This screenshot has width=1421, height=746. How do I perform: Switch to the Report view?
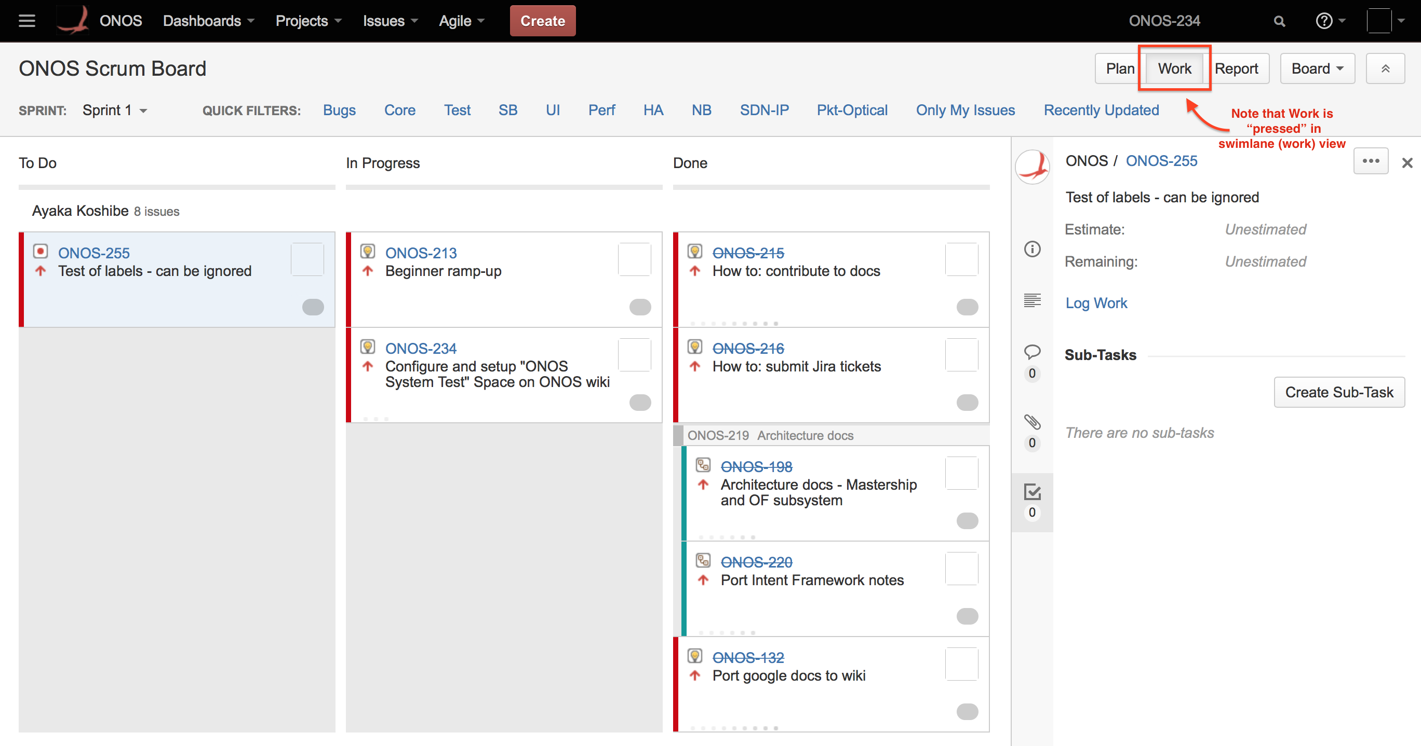pos(1236,69)
